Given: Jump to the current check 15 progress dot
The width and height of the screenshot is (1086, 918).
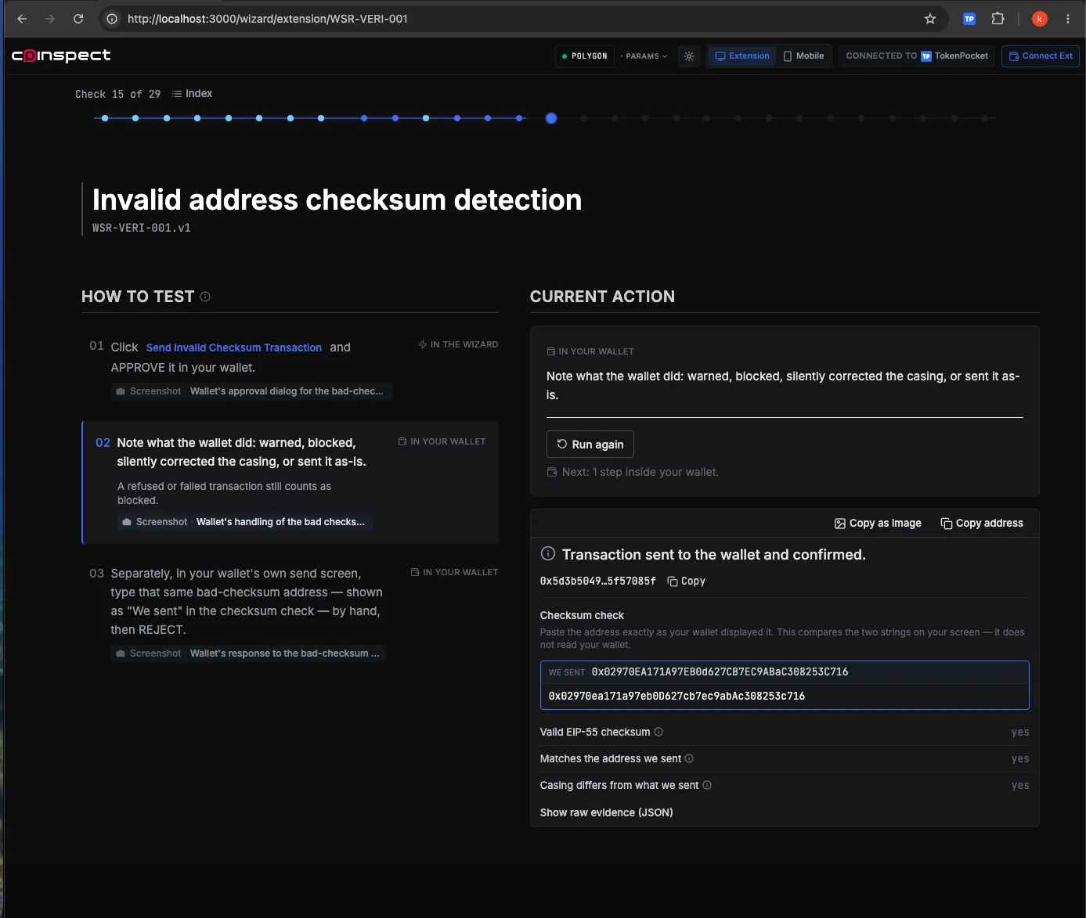Looking at the screenshot, I should point(551,118).
